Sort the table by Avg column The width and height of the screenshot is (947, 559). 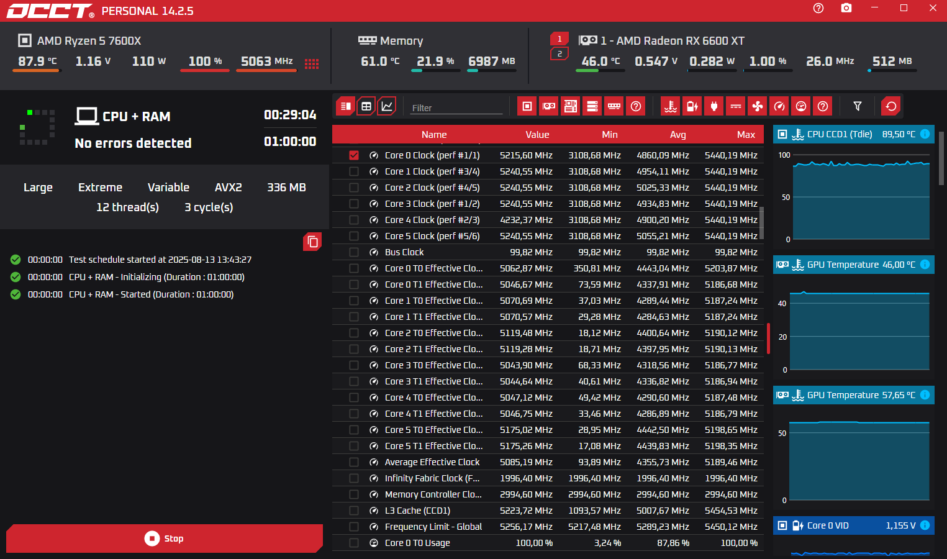(x=678, y=135)
